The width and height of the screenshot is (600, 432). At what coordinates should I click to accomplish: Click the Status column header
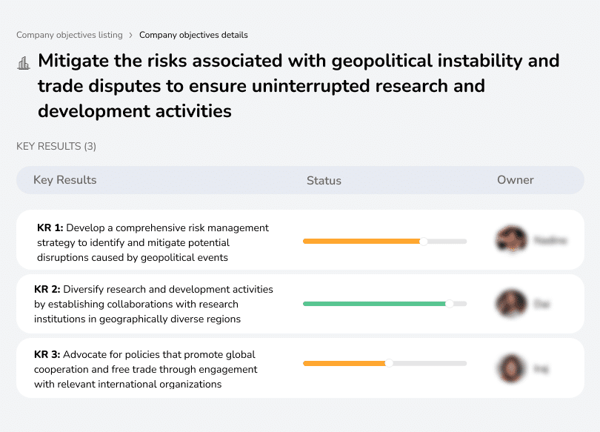tap(324, 180)
